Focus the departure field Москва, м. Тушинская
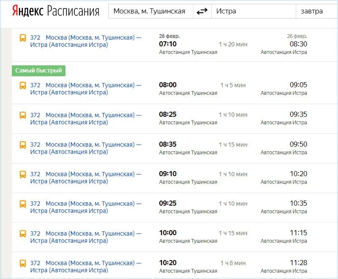Viewport: 338px width, 279px height. (x=151, y=11)
